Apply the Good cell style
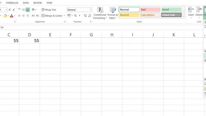 point(171,10)
